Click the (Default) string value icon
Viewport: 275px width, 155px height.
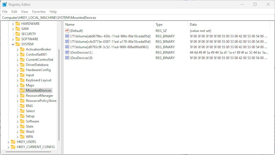(x=67, y=30)
